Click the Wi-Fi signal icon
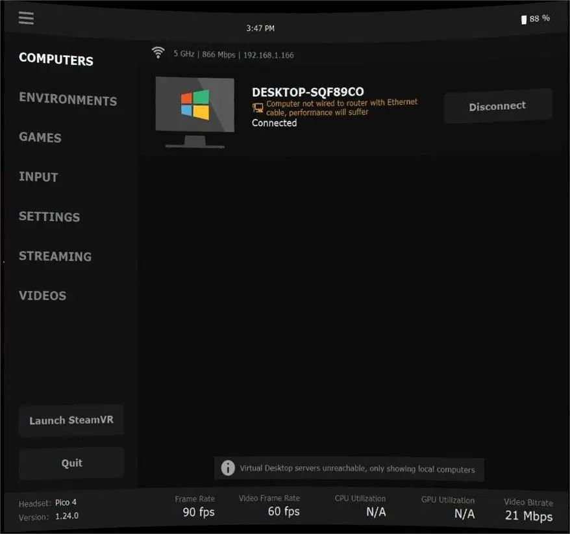Image resolution: width=570 pixels, height=534 pixels. (158, 53)
